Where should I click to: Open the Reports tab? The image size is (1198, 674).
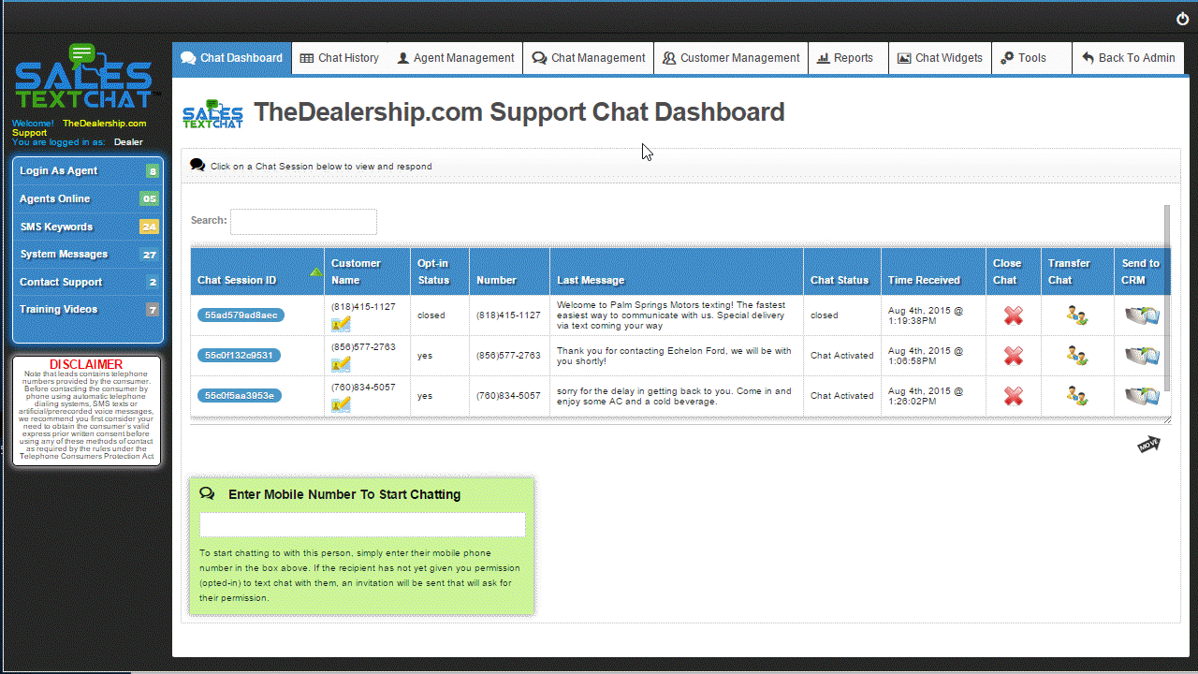845,58
